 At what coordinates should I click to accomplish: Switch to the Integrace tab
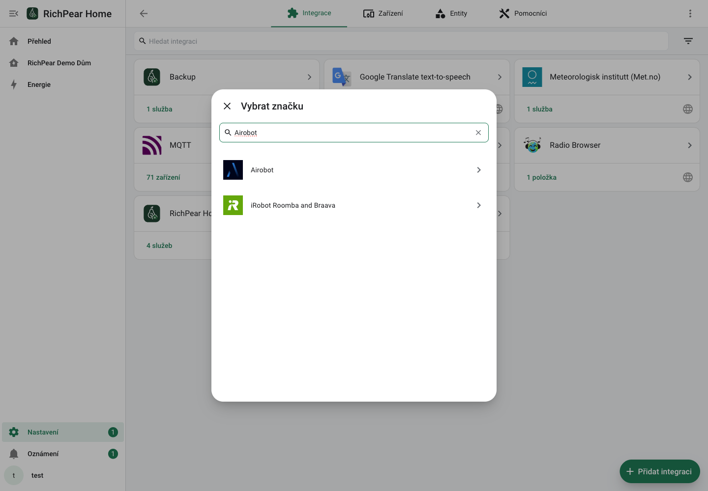[309, 13]
